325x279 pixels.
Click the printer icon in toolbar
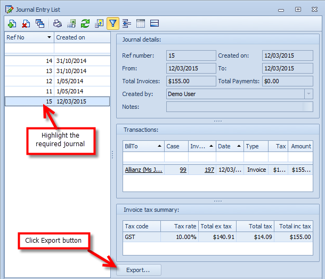pos(58,23)
